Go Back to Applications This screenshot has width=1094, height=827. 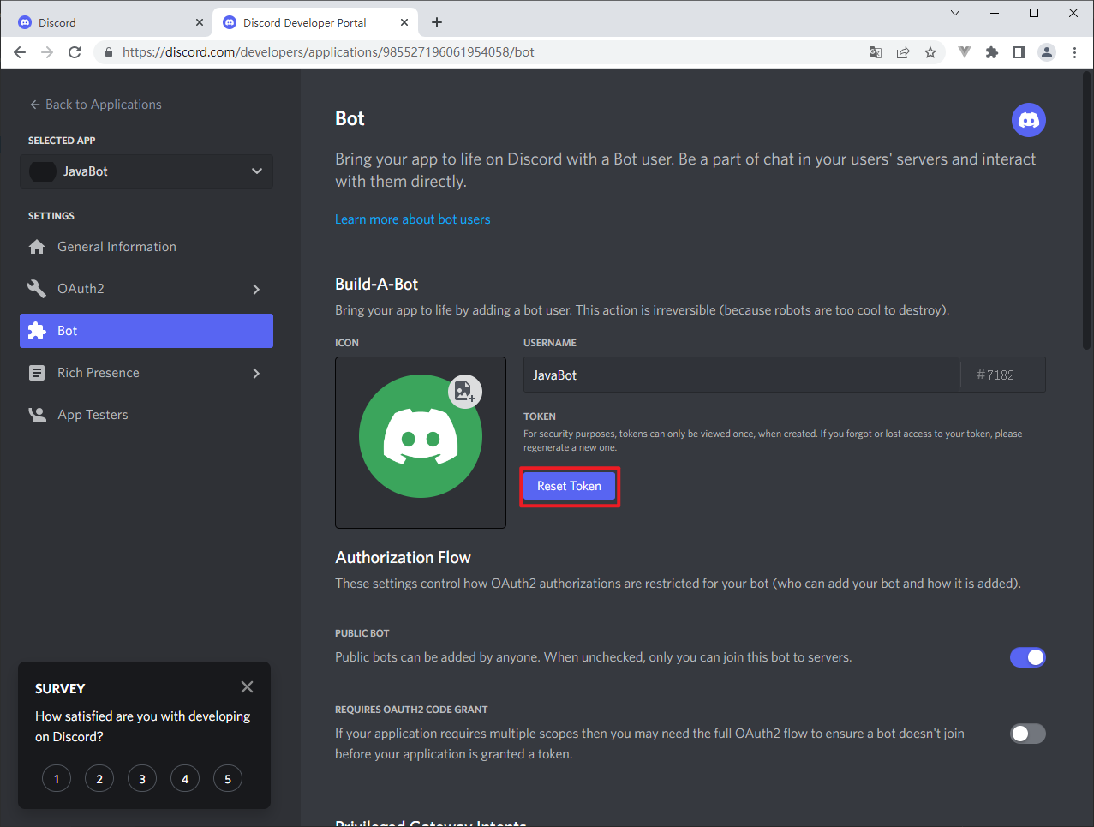pyautogui.click(x=96, y=105)
